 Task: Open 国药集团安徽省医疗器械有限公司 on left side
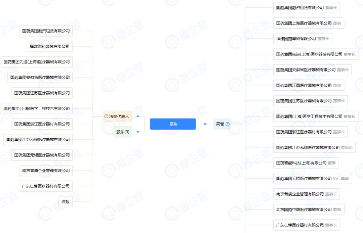(40, 78)
